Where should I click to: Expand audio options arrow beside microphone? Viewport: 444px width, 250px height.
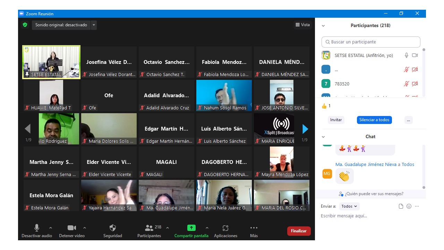[x=51, y=228]
